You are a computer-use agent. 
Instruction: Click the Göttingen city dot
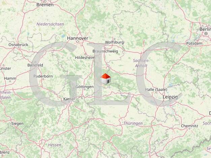coord(85,89)
